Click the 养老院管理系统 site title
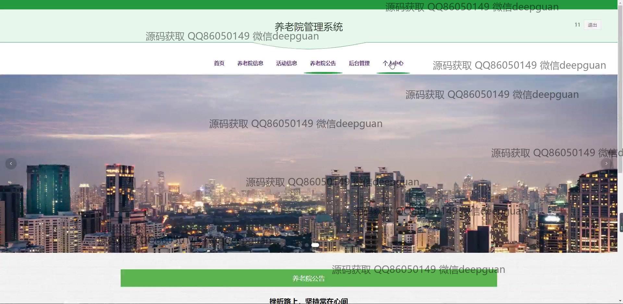Screen dimensions: 623x304 tap(309, 27)
